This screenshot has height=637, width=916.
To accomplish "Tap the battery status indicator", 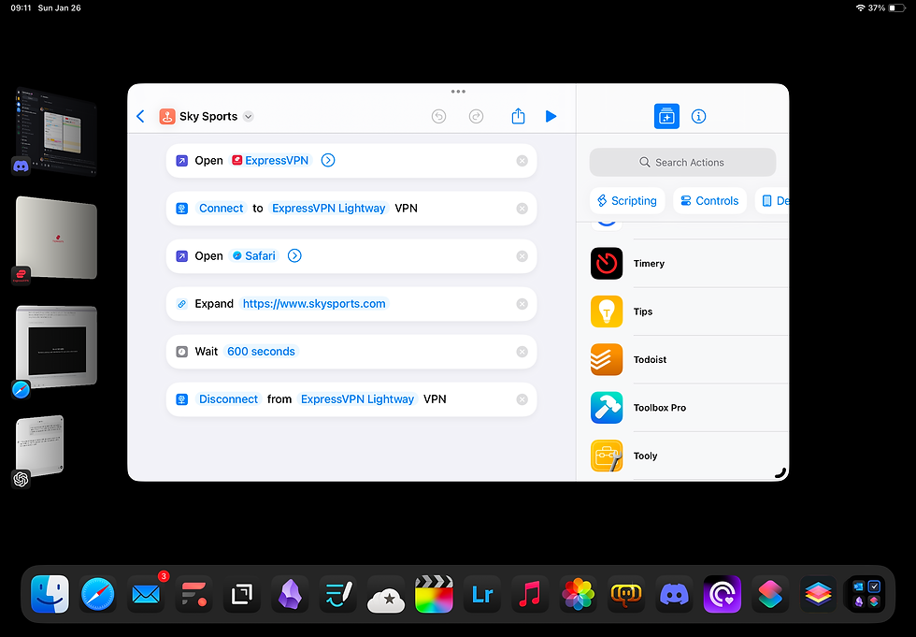I will (897, 7).
